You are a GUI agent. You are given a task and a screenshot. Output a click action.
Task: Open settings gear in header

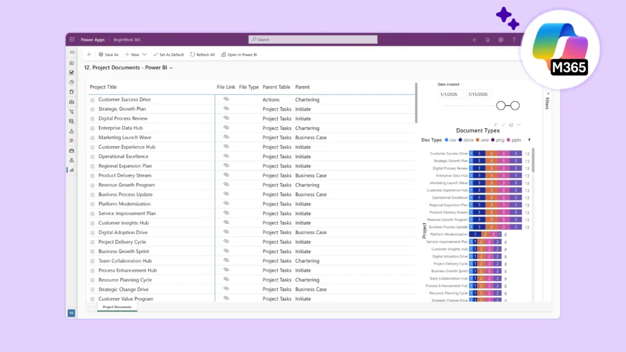[501, 40]
